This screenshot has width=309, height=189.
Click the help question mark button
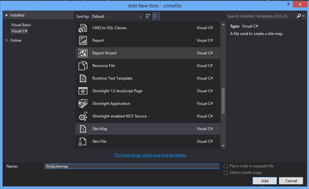click(288, 5)
